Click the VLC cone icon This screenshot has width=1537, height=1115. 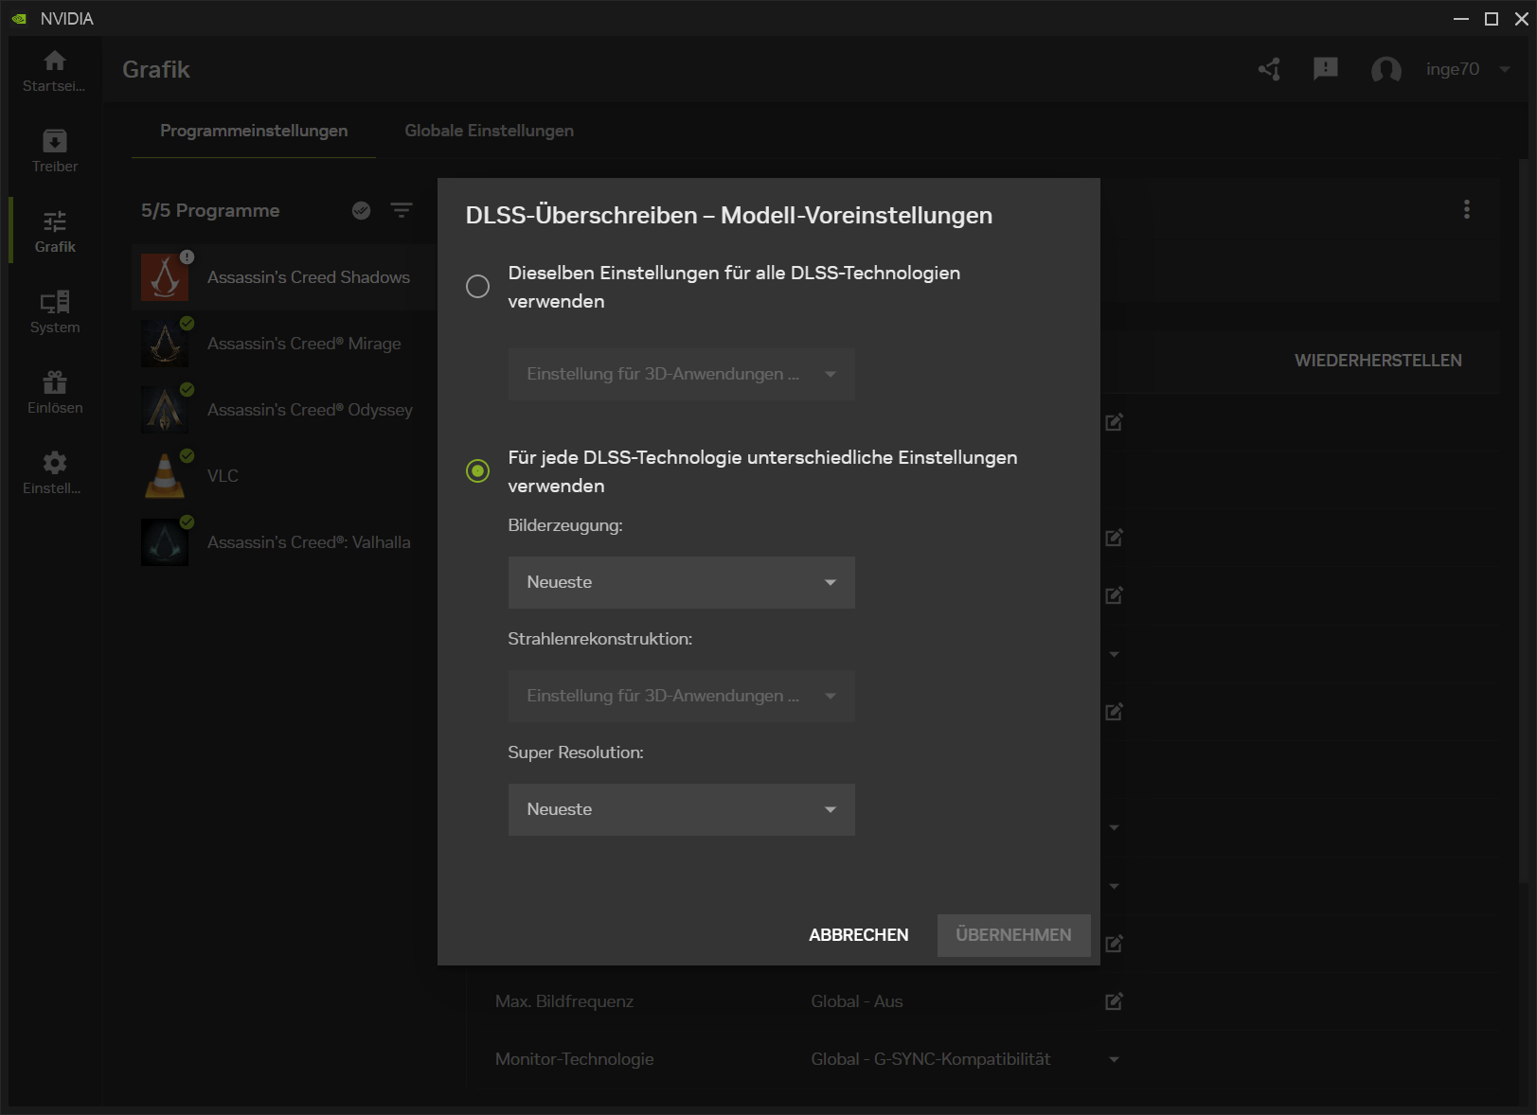tap(165, 476)
